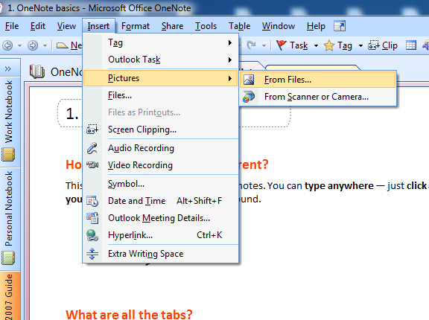Image resolution: width=429 pixels, height=320 pixels.
Task: Select Files... in Insert menu
Action: [x=160, y=95]
